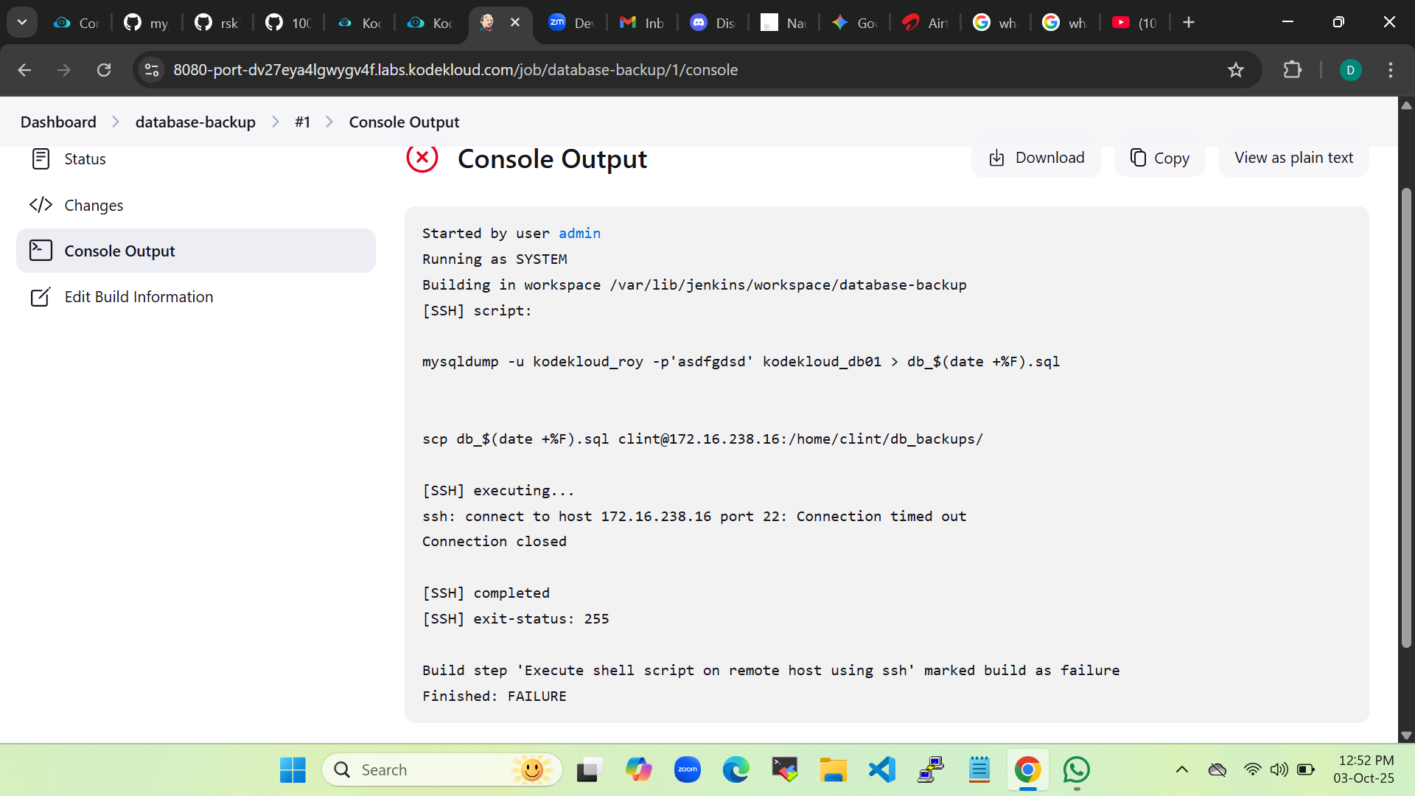Expand the chevron after database-backup breadcrumb
The height and width of the screenshot is (796, 1415).
(276, 122)
